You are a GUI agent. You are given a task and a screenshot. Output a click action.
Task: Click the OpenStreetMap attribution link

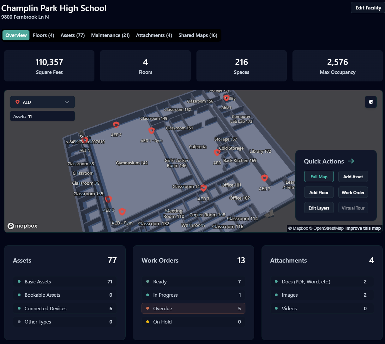click(x=326, y=228)
